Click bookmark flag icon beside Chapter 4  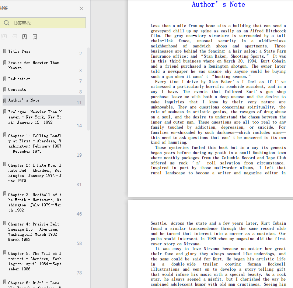point(5,223)
